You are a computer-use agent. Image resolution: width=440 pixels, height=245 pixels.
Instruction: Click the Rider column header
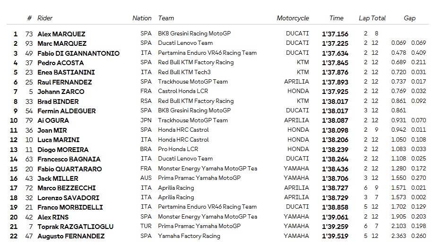[x=45, y=18]
